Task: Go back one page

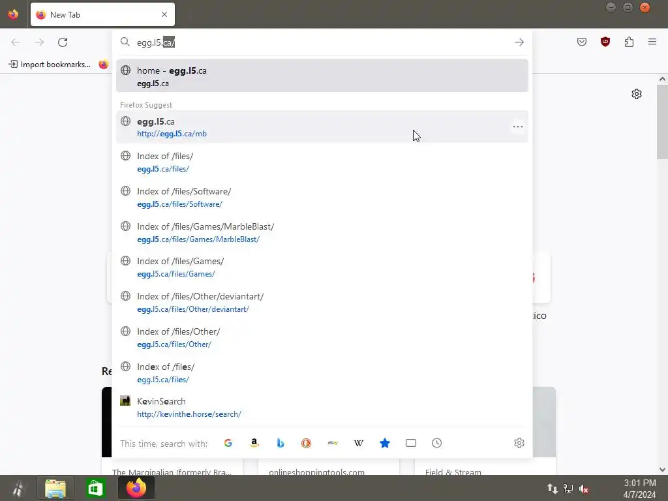Action: (16, 42)
